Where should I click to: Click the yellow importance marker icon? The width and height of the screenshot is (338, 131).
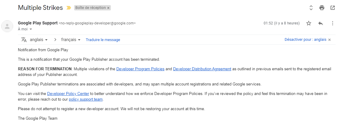pos(69,8)
